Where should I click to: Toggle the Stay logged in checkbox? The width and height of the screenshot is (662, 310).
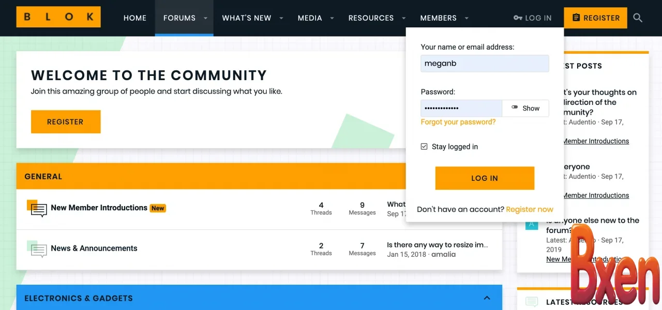424,147
